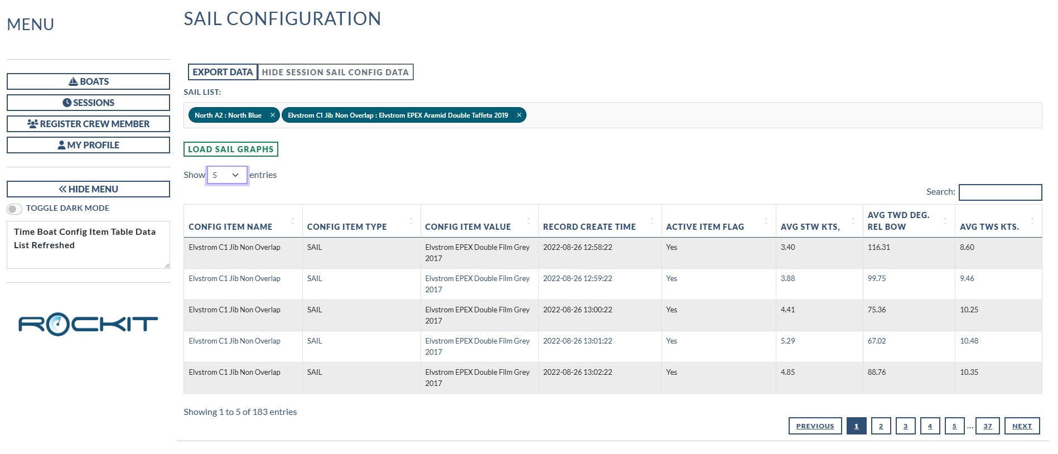Click the Avg STW value 4.41
This screenshot has height=454, width=1058.
click(788, 310)
